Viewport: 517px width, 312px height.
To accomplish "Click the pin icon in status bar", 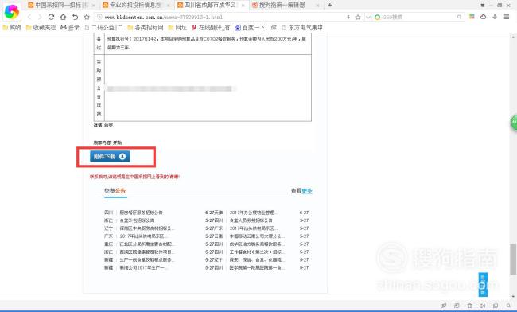I will tap(444, 306).
